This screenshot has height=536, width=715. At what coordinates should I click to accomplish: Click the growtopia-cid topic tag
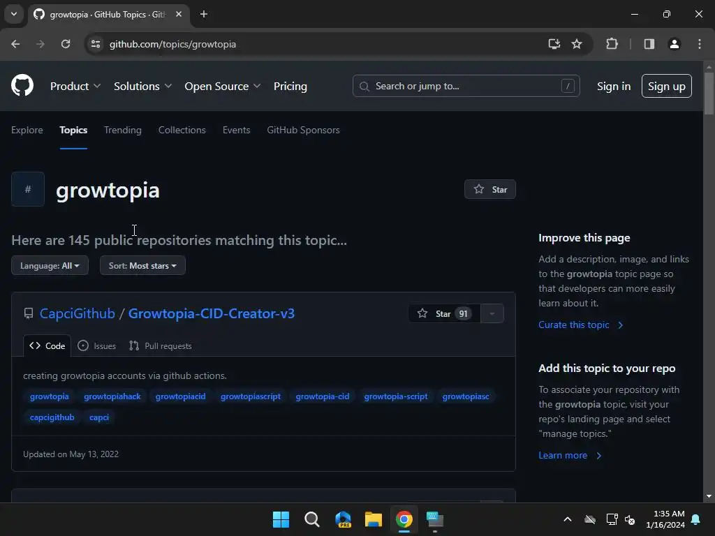[x=323, y=396]
